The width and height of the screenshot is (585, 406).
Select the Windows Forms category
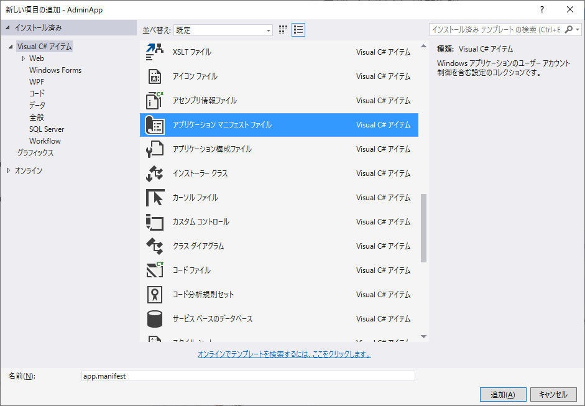tap(54, 70)
